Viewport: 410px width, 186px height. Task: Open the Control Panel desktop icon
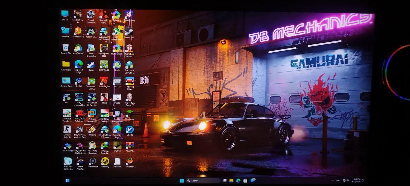point(66,82)
